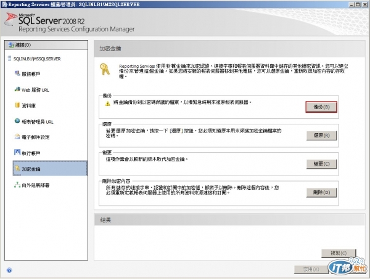Open help via the blue question icon
The height and width of the screenshot is (279, 370).
tap(9, 270)
